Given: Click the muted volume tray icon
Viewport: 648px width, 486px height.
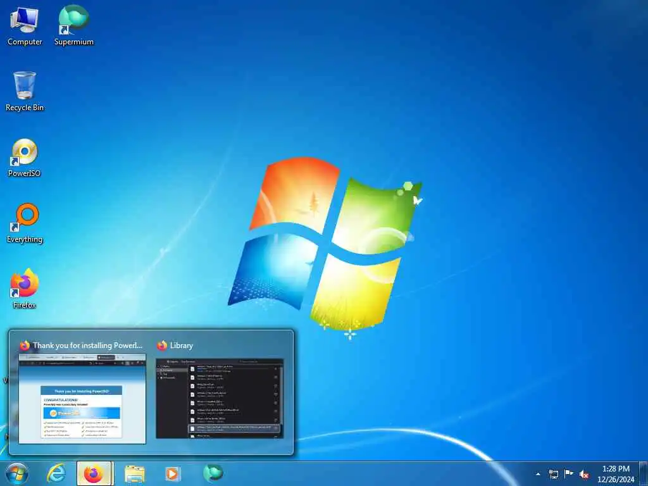Looking at the screenshot, I should click(x=584, y=475).
